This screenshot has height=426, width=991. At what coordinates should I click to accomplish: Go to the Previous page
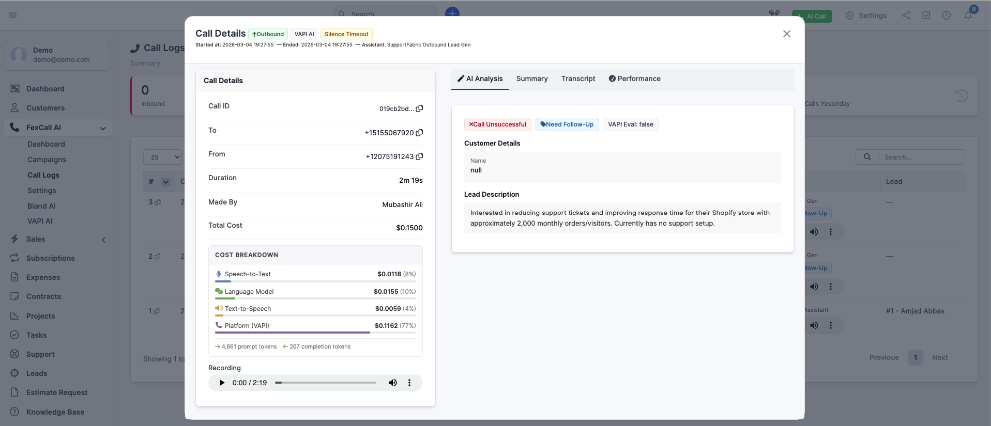point(884,357)
